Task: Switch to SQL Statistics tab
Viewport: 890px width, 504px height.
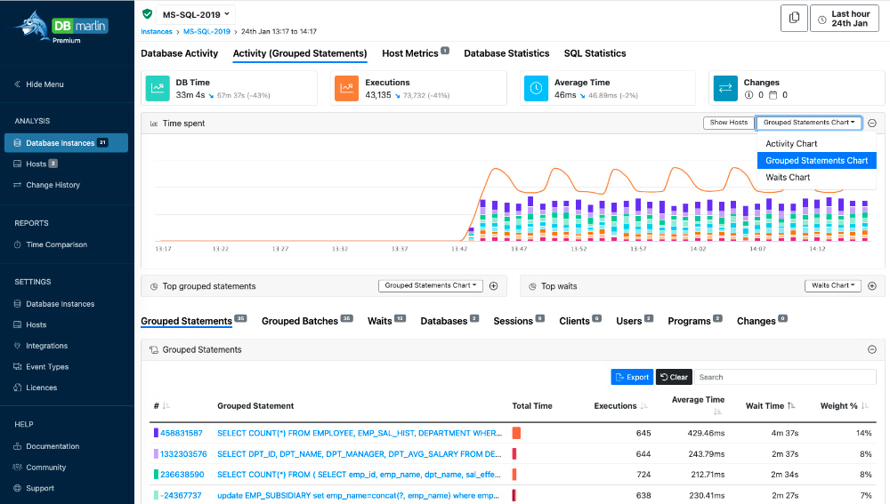Action: (595, 53)
